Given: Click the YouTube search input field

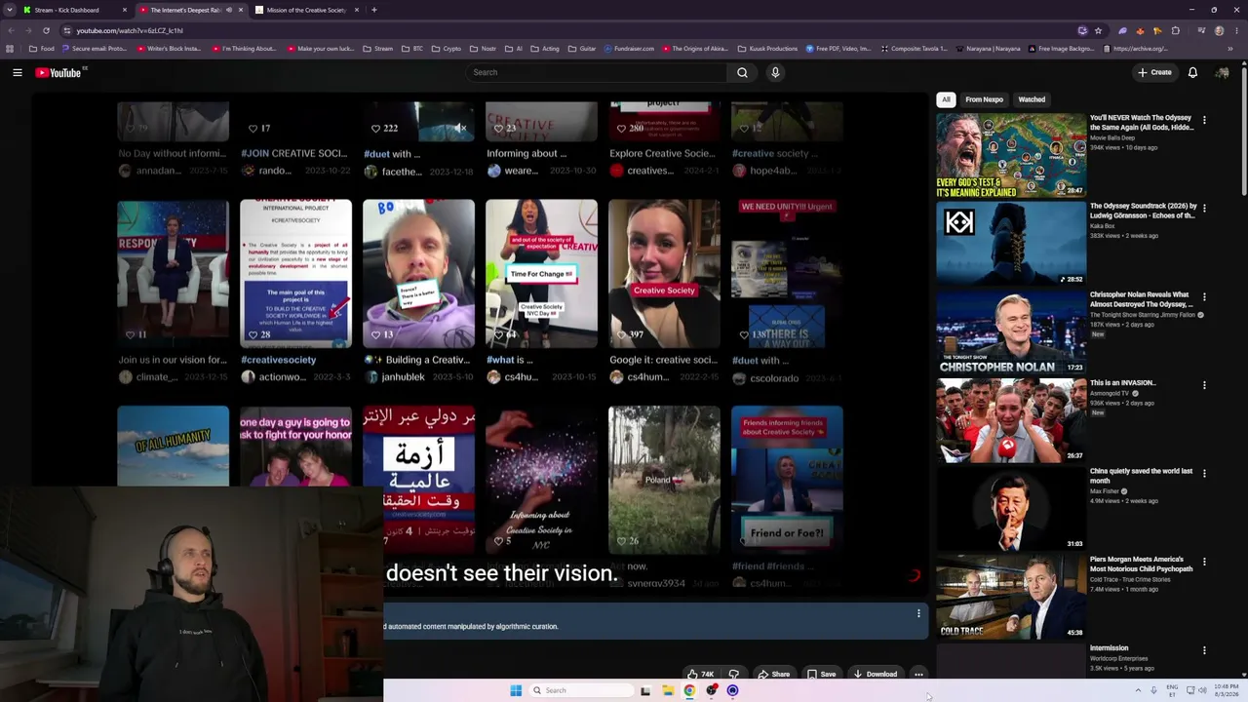Looking at the screenshot, I should click(x=597, y=72).
